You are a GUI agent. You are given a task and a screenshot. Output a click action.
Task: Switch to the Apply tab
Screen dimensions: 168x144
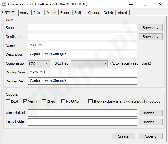24,13
